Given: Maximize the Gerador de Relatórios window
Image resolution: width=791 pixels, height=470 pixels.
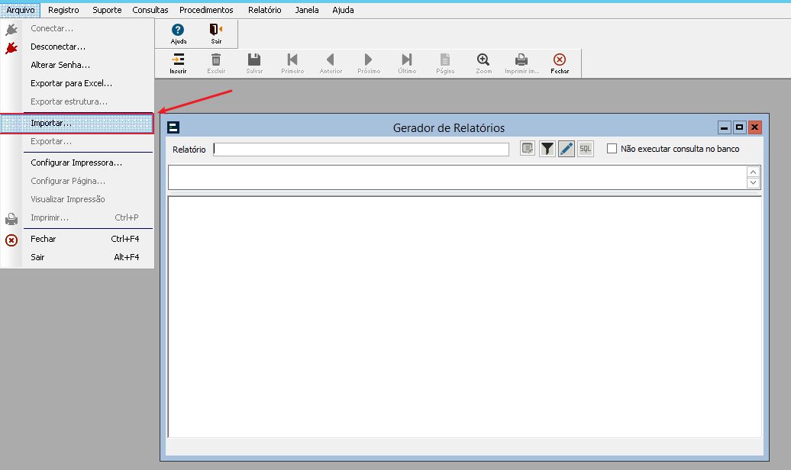Looking at the screenshot, I should point(740,127).
